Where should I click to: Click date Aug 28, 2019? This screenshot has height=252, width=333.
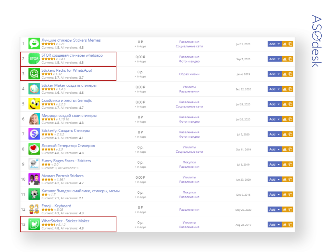(x=243, y=225)
